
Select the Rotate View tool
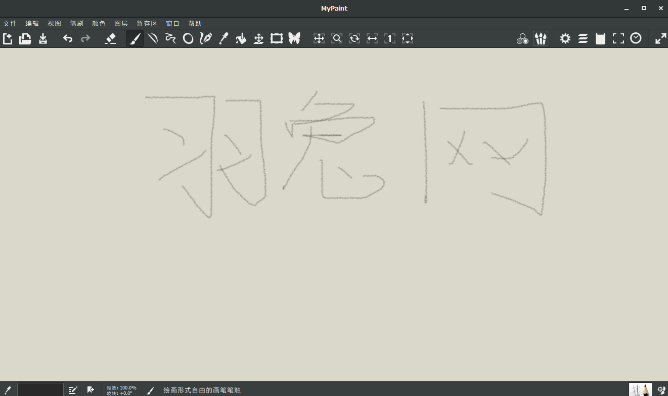coord(354,38)
